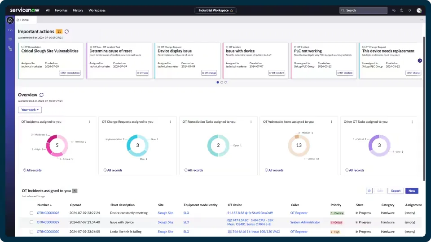Favorite Industrial Workspace with the star icon
The width and height of the screenshot is (431, 242).
[231, 10]
